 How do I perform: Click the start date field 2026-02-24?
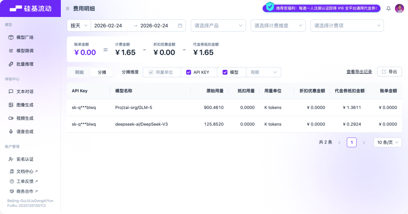tap(108, 26)
